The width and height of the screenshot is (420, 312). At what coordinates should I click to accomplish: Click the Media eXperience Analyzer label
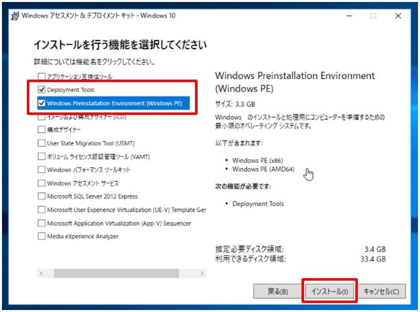(83, 236)
